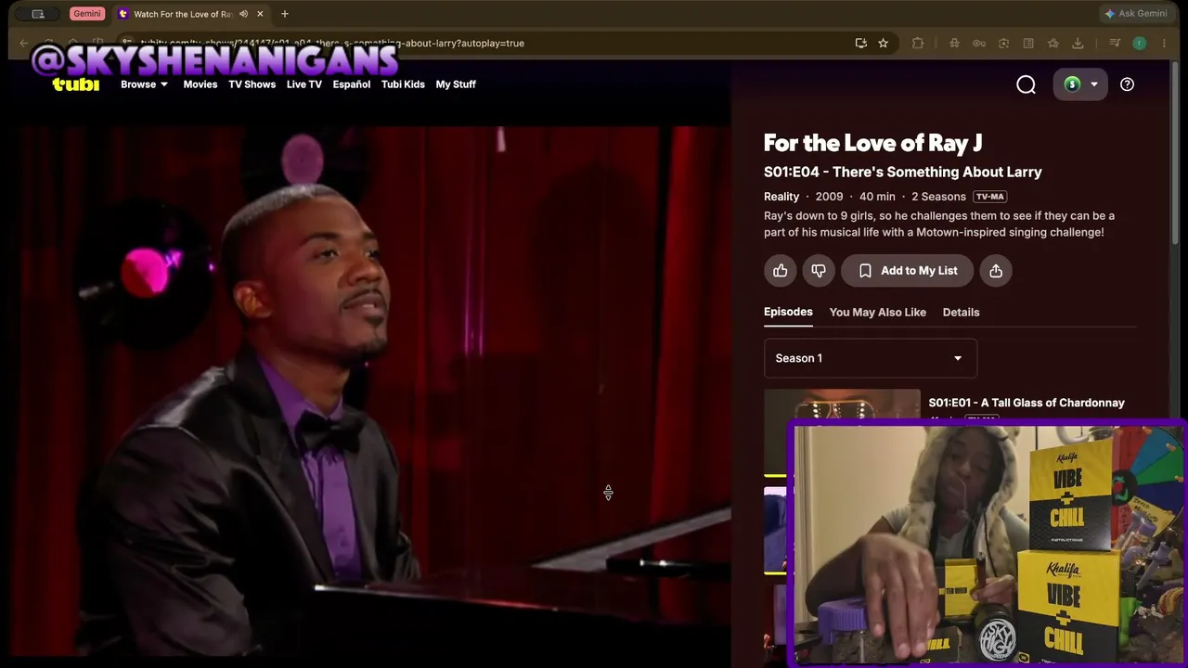Viewport: 1188px width, 668px height.
Task: Open the Español section
Action: [352, 84]
